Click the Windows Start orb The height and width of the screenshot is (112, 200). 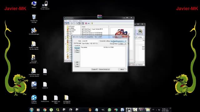click(32, 110)
